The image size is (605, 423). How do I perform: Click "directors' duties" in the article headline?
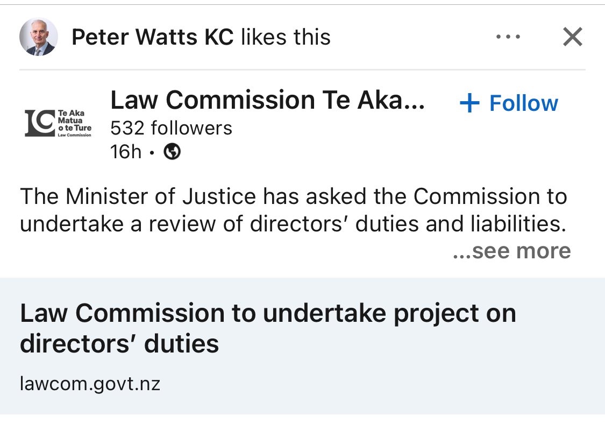click(119, 343)
